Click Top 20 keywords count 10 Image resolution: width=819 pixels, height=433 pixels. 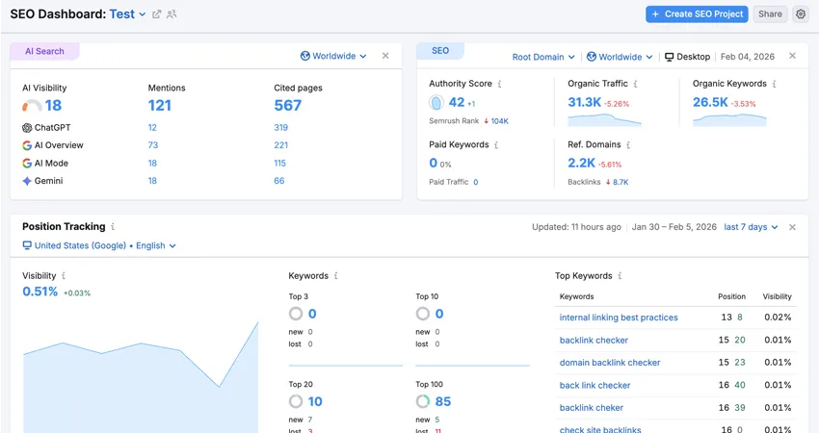[315, 401]
